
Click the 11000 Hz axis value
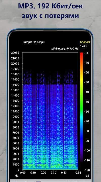point(15,112)
